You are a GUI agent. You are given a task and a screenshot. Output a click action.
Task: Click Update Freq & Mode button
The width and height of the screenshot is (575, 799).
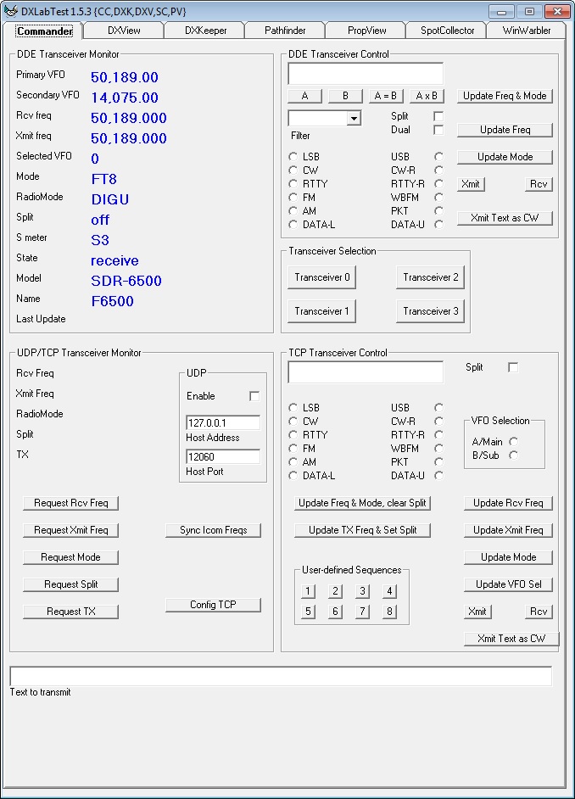(505, 96)
